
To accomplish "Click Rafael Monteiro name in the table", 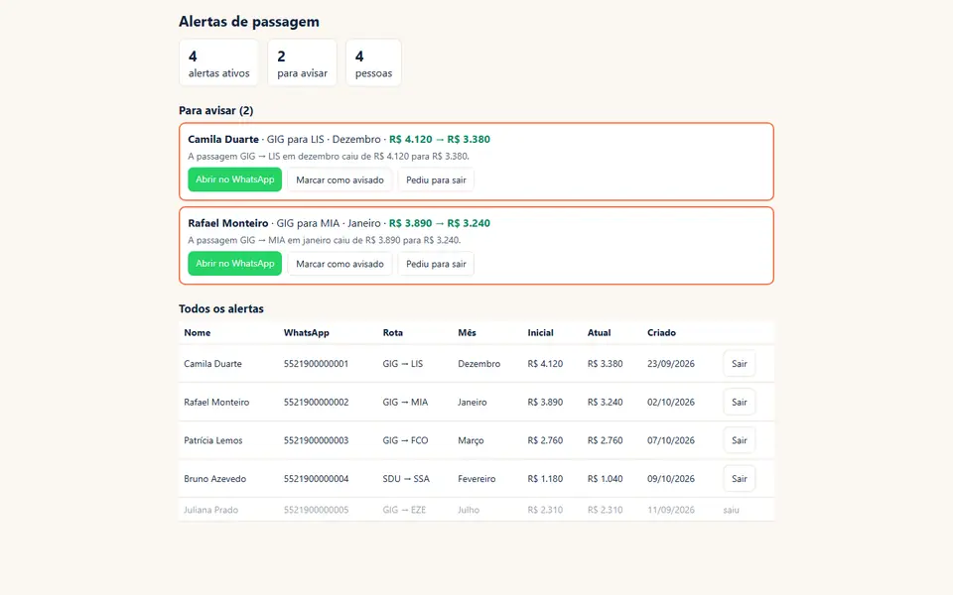I will [216, 402].
